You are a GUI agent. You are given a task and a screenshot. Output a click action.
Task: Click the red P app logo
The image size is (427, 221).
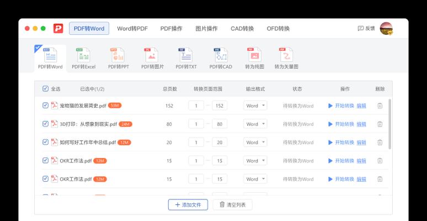[58, 28]
